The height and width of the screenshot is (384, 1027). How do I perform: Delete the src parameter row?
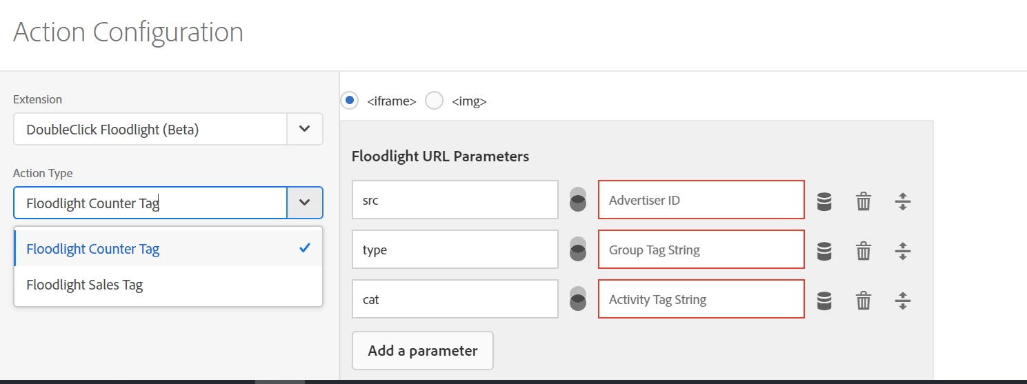863,201
